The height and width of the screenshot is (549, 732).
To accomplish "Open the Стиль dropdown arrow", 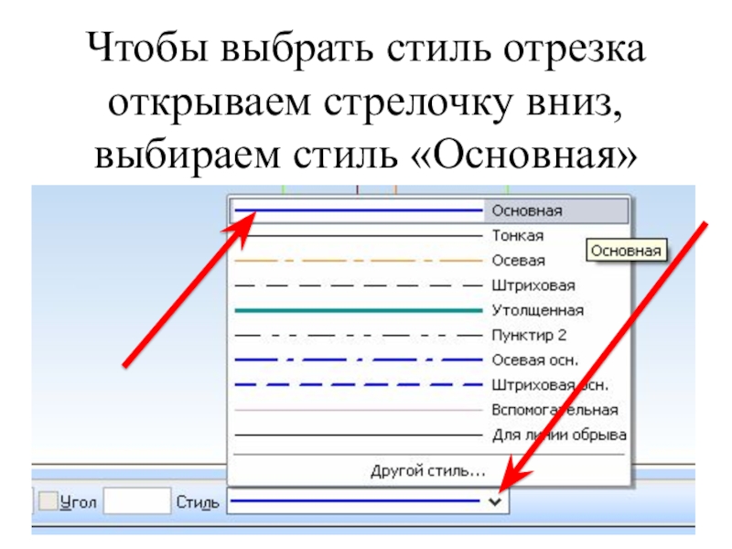I will pos(495,501).
